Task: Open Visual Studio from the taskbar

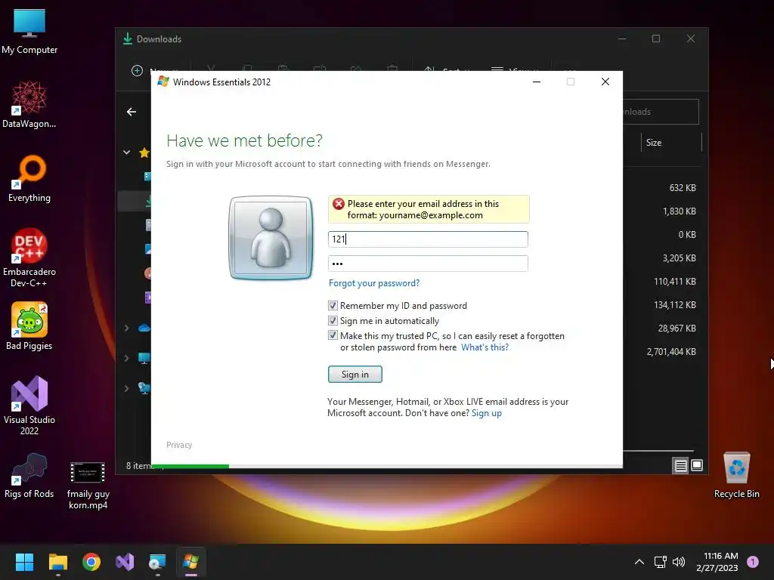Action: click(x=125, y=562)
